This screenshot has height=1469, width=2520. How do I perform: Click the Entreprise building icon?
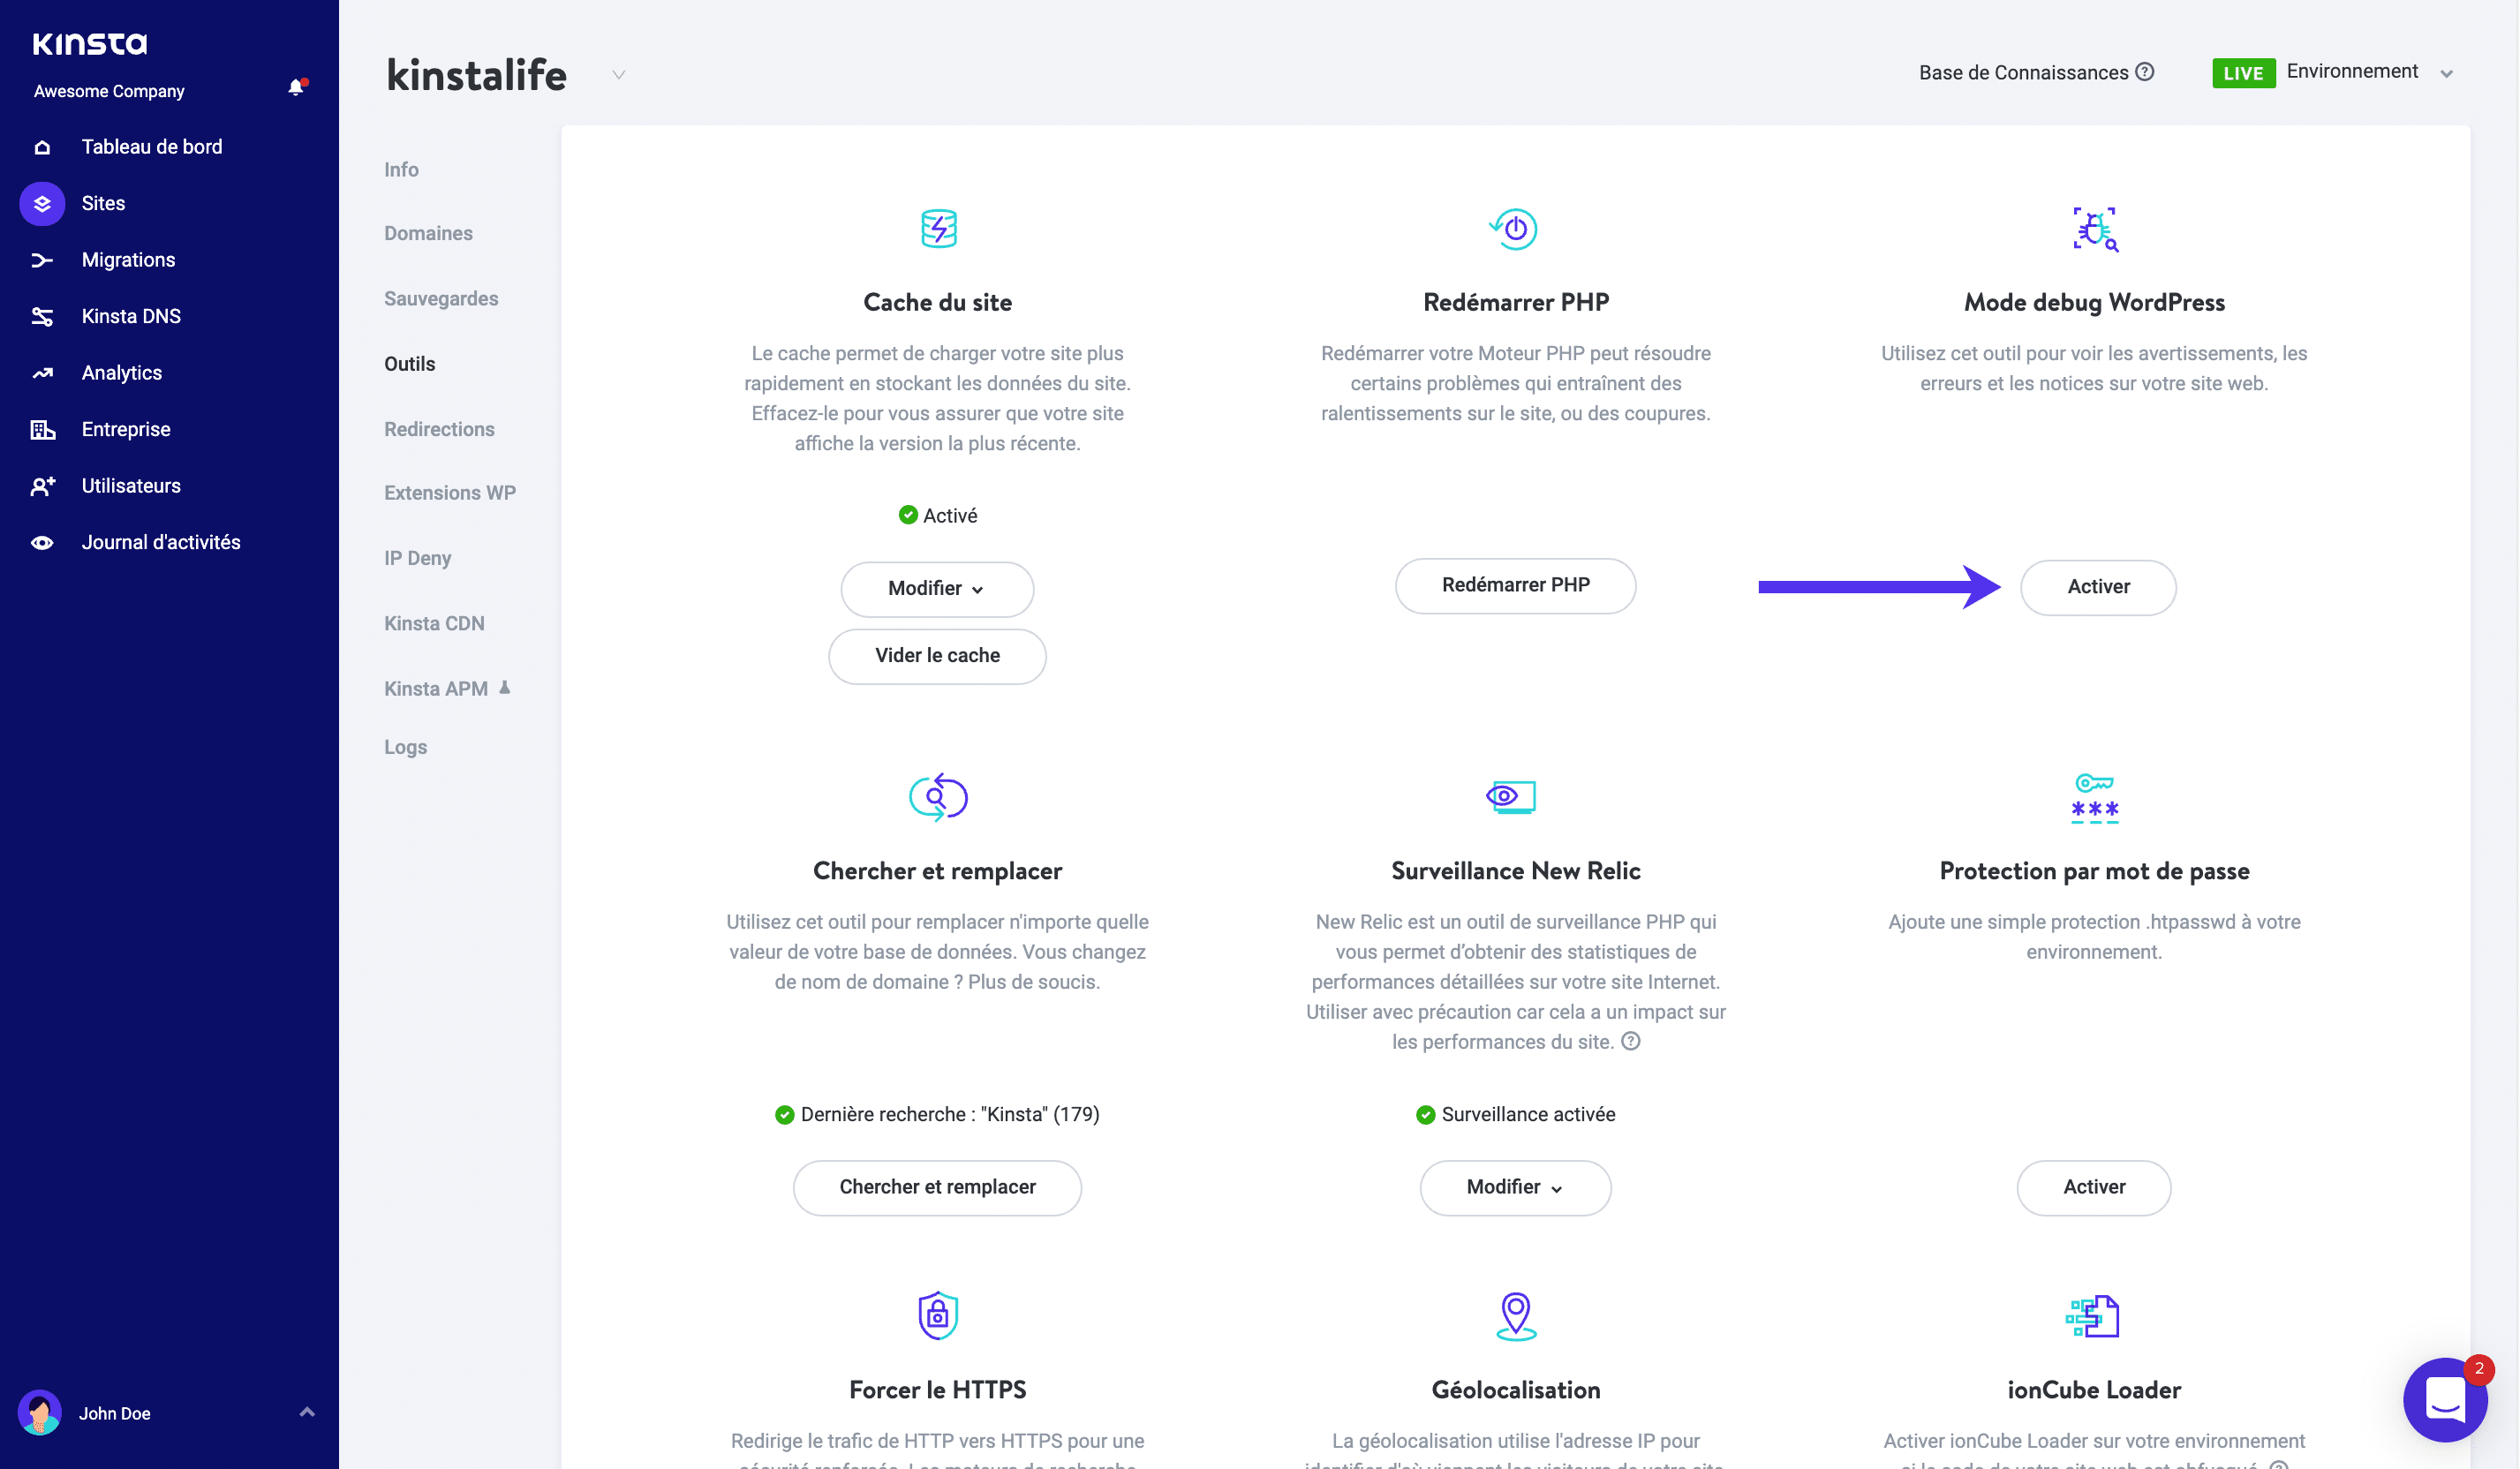pos(42,429)
